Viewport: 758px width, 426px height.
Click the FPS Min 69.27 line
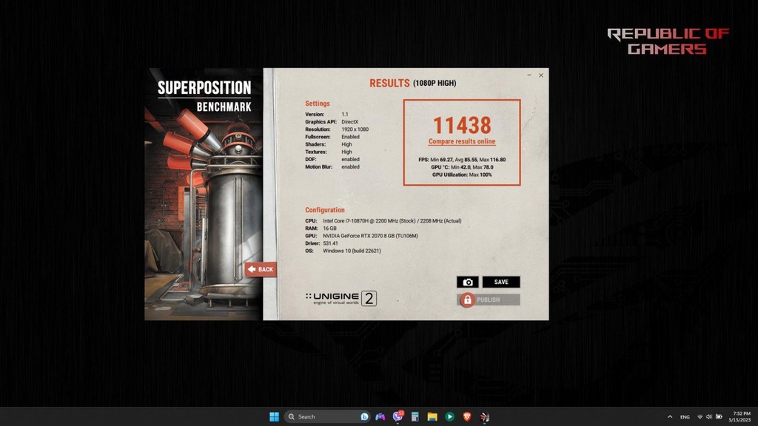(462, 160)
